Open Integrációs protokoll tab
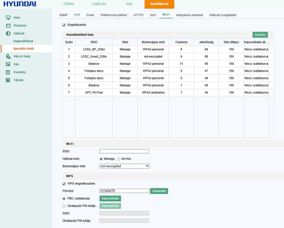This screenshot has width=284, height=228. point(189,15)
